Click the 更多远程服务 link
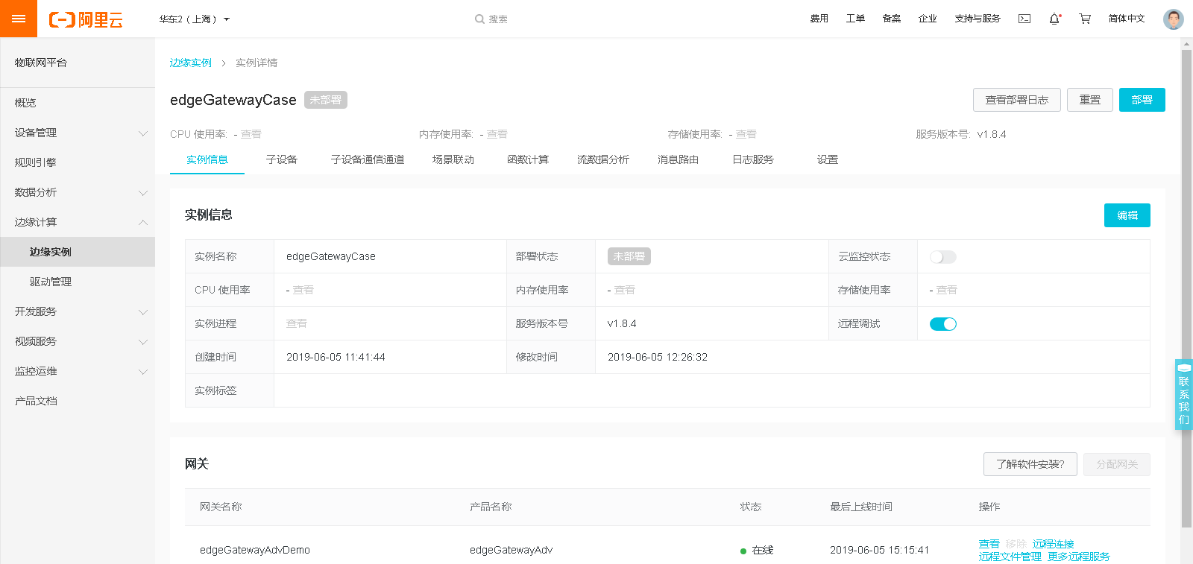Image resolution: width=1193 pixels, height=564 pixels. (x=1079, y=557)
